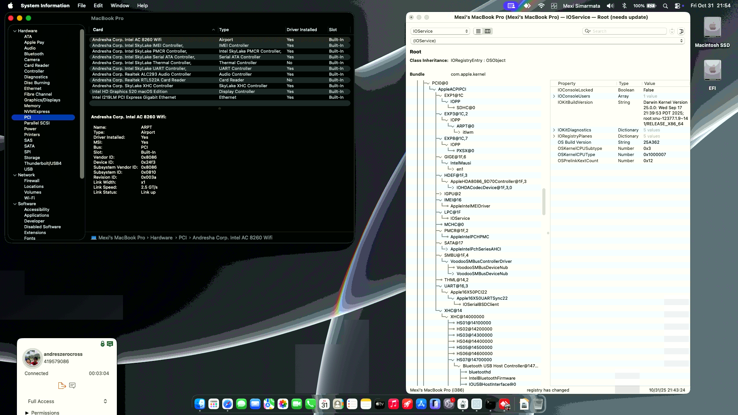This screenshot has width=738, height=415.
Task: Expand the IORegistryPlanes property row
Action: click(x=554, y=136)
